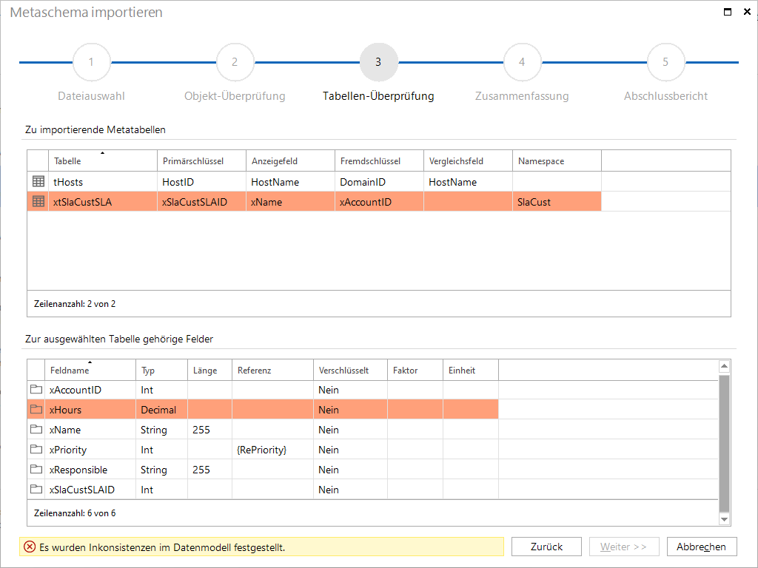Sort by the Fremdschlüssel column header

380,160
